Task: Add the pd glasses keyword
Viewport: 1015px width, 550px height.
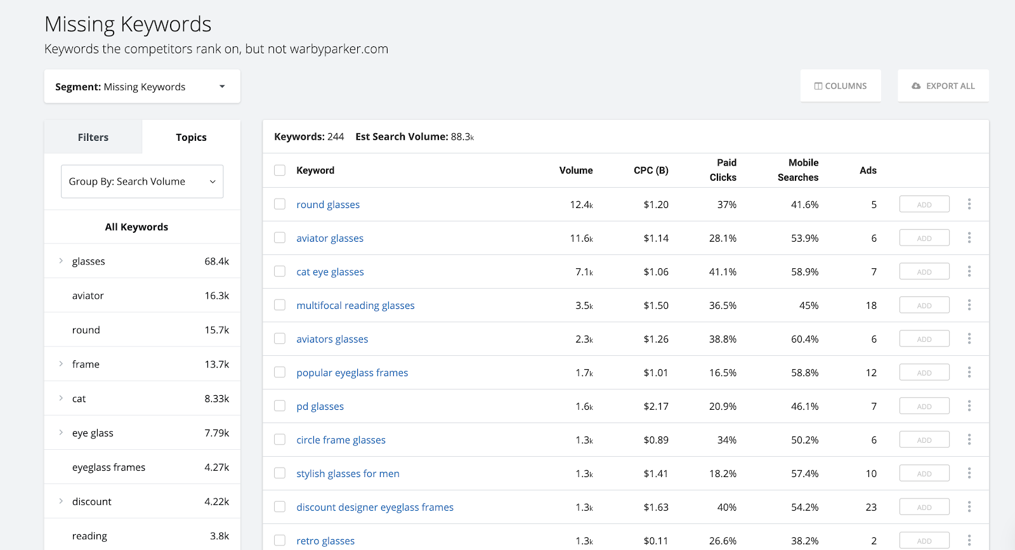Action: point(924,406)
